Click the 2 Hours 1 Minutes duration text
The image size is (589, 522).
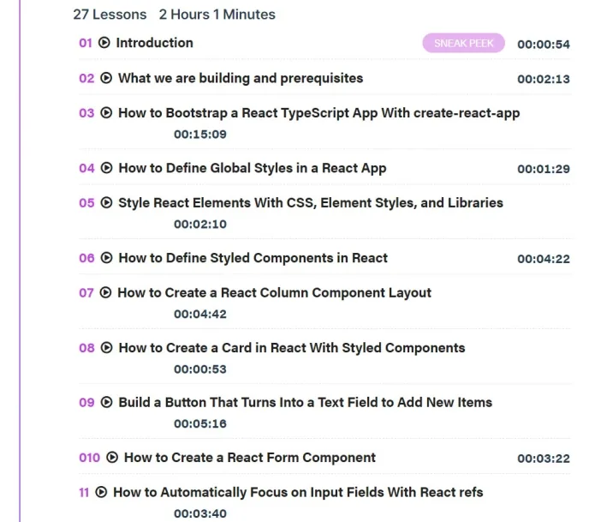(x=217, y=15)
